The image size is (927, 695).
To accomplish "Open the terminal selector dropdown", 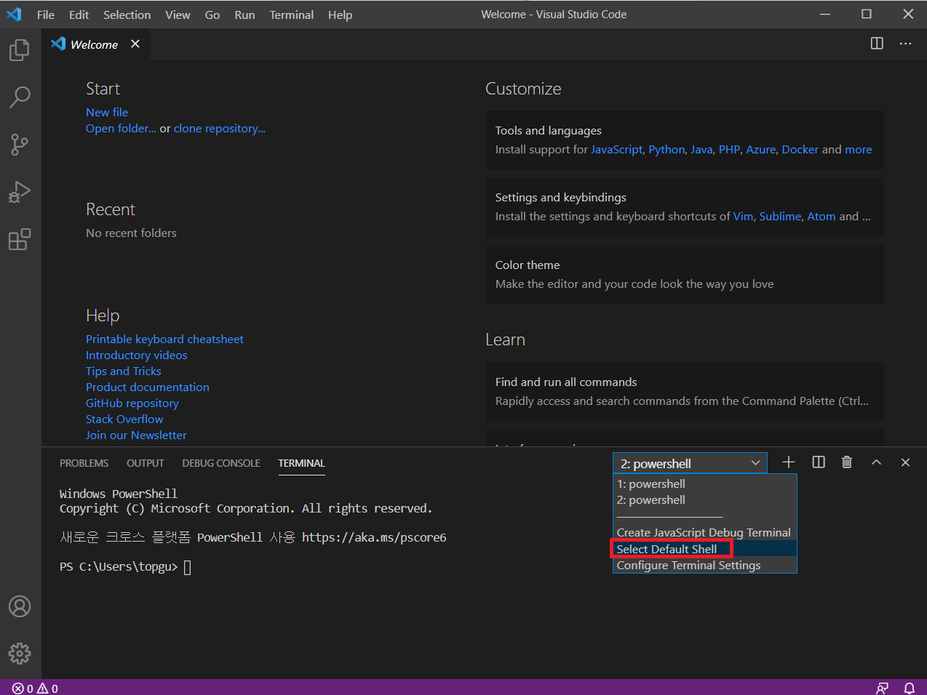I will coord(690,463).
